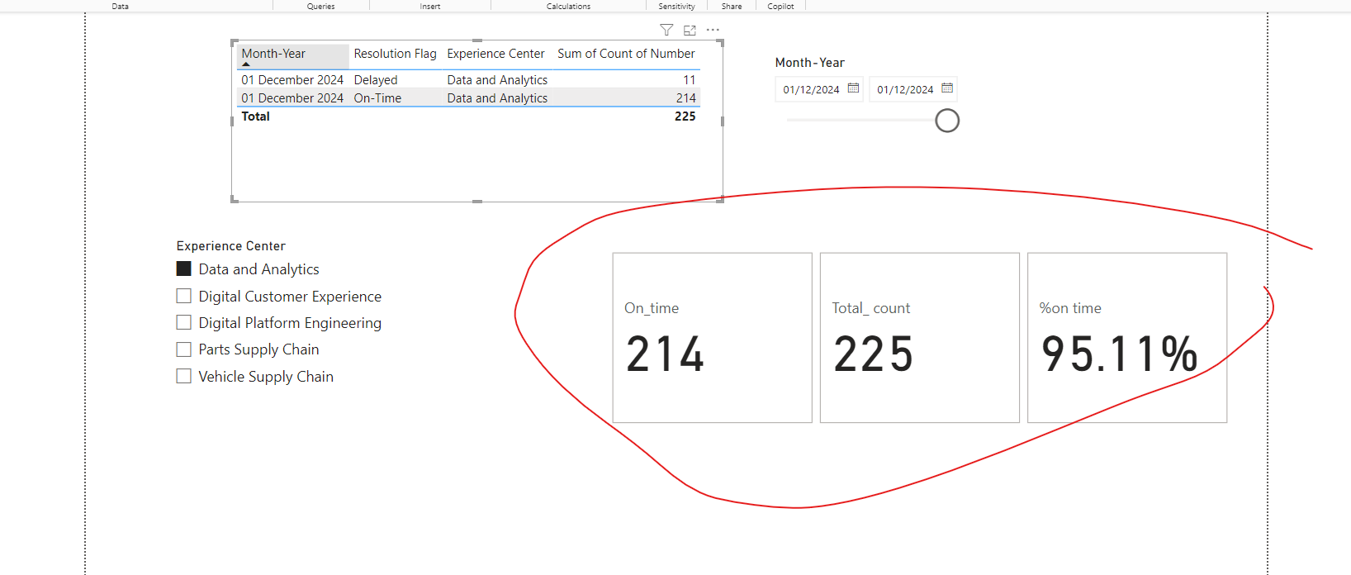Click the Experience Center slicer title
The height and width of the screenshot is (575, 1351).
(x=230, y=246)
